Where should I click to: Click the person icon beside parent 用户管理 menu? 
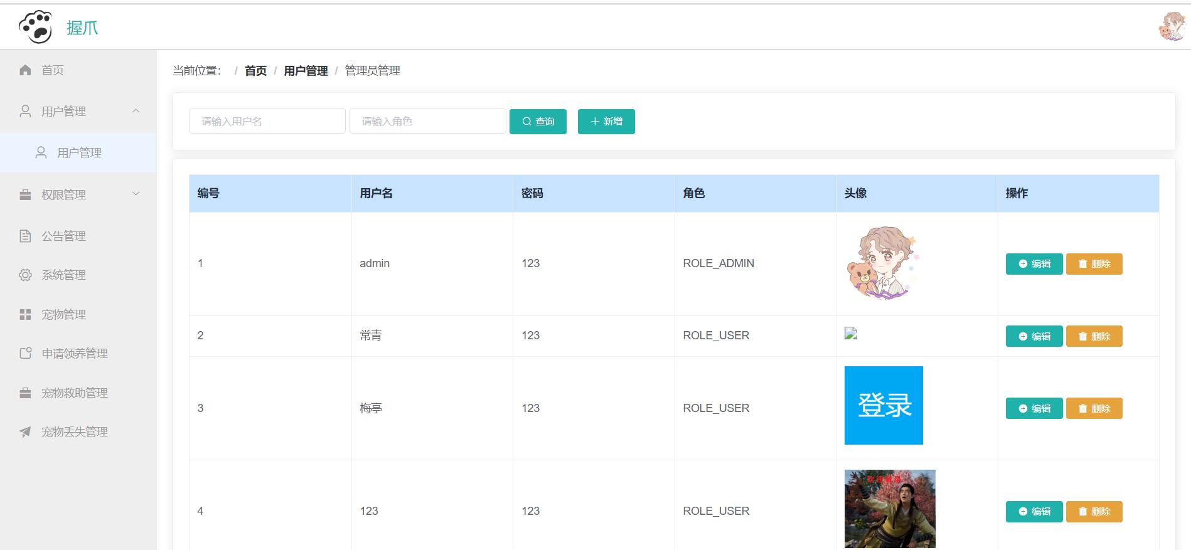click(x=25, y=111)
